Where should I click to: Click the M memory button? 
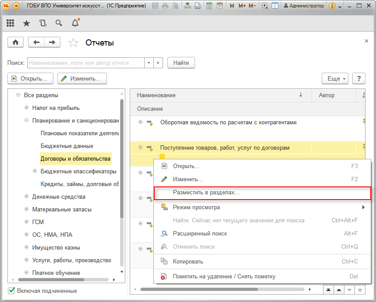tap(232, 6)
